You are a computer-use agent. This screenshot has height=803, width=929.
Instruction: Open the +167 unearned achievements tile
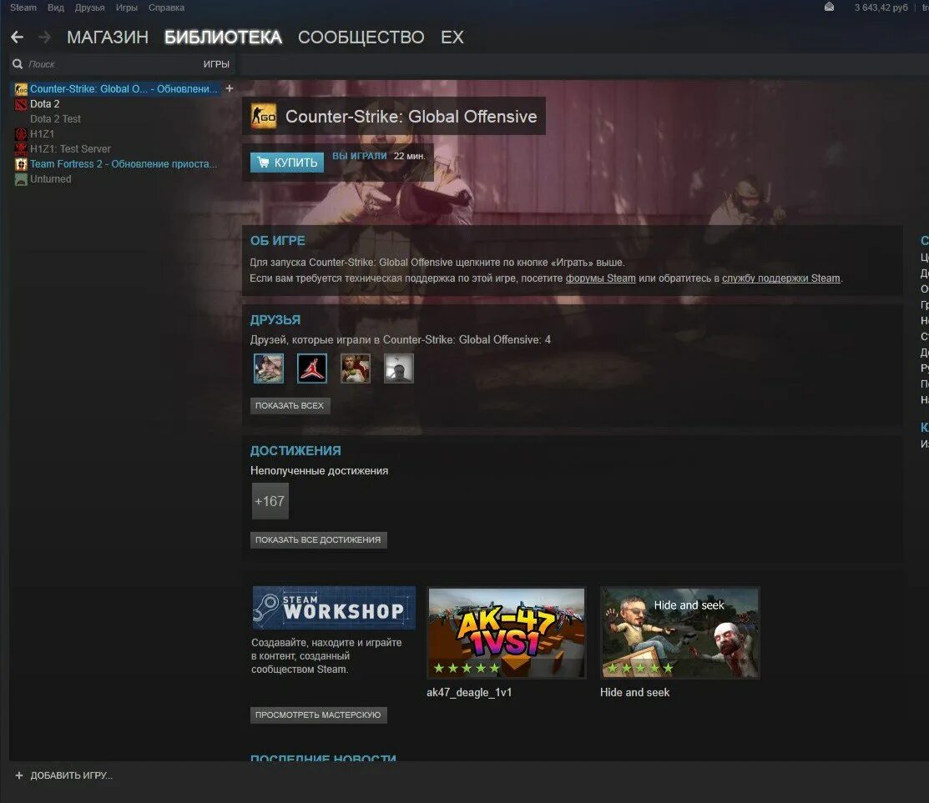(x=270, y=501)
